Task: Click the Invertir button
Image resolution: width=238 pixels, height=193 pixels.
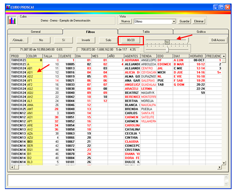Action: [x=86, y=40]
